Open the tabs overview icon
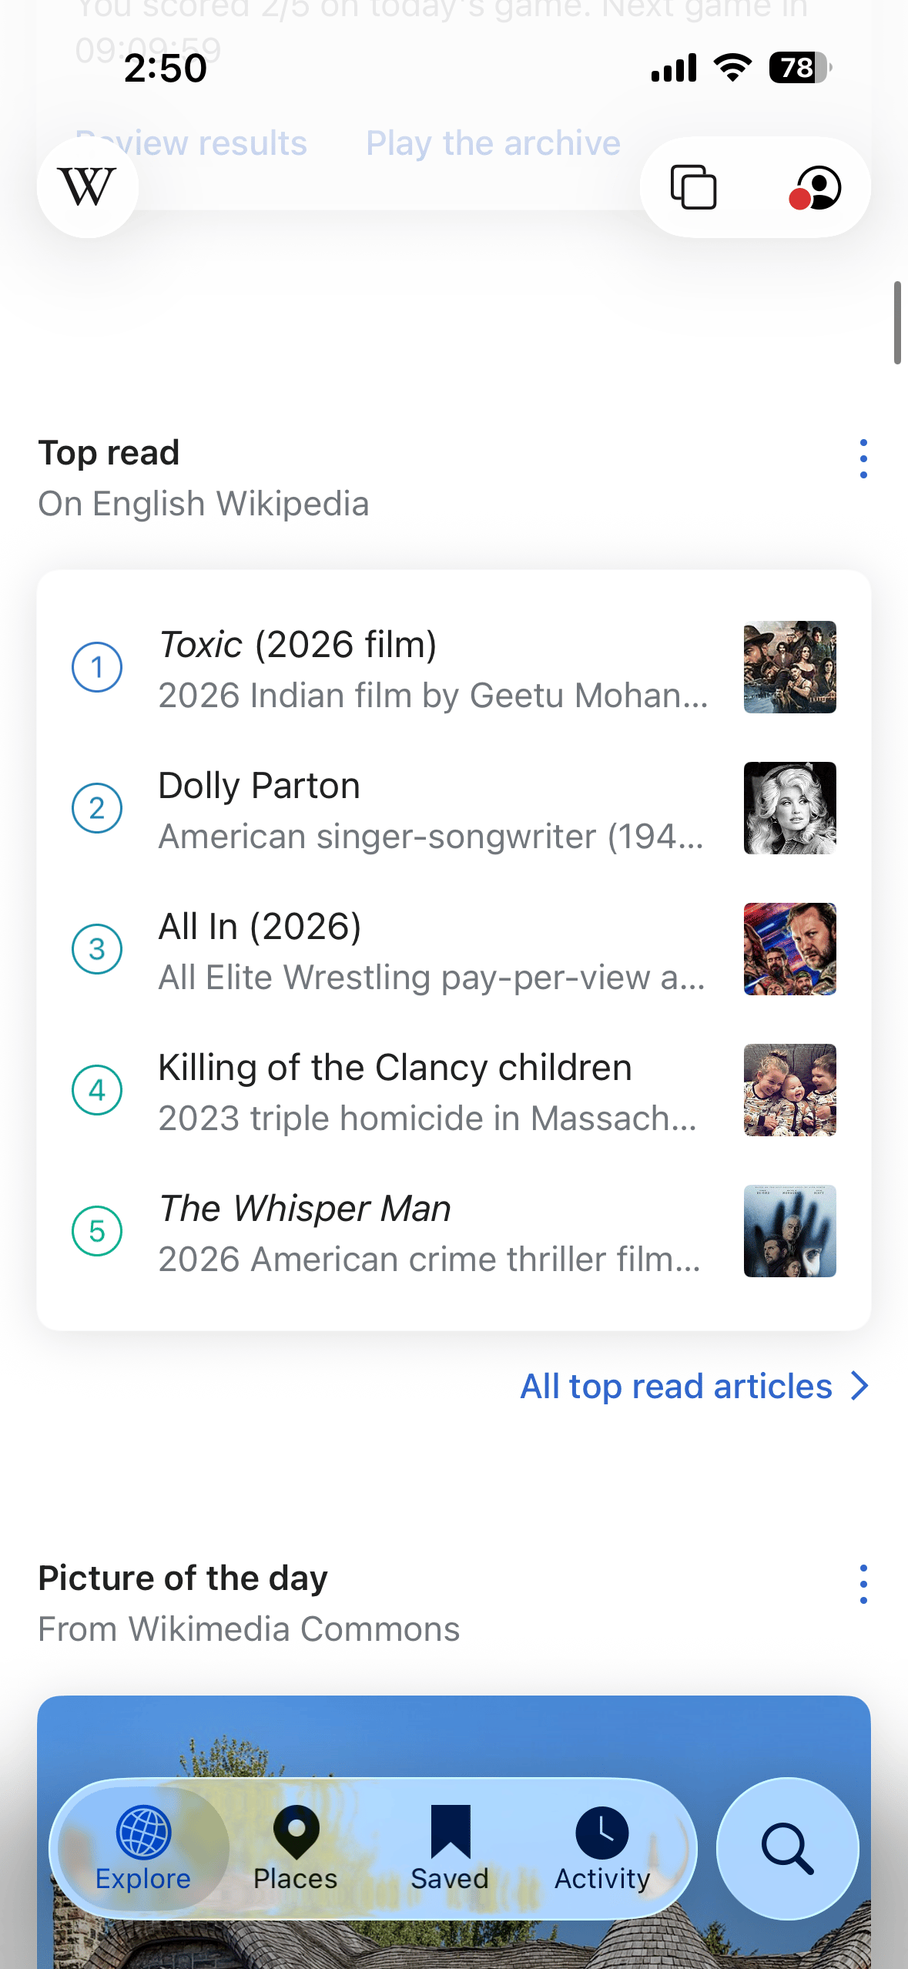The width and height of the screenshot is (908, 1969). 694,187
